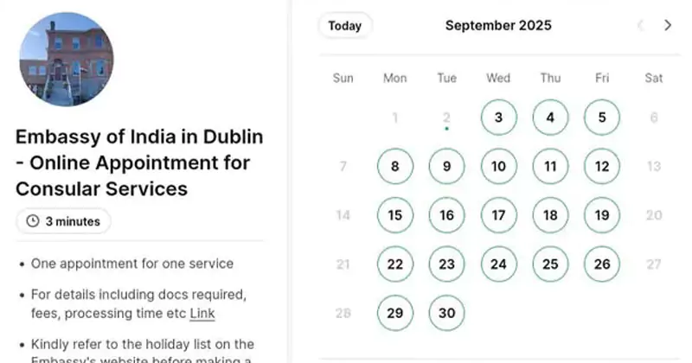Click the Today button
Screen dimensions: 692x363
pyautogui.click(x=345, y=25)
